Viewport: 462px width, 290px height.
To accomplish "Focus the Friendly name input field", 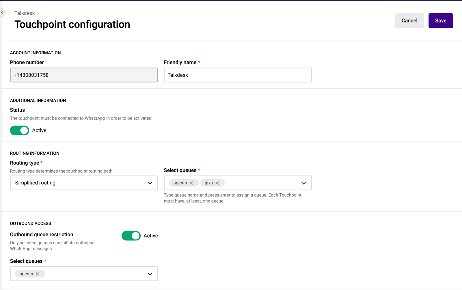I will pos(238,75).
